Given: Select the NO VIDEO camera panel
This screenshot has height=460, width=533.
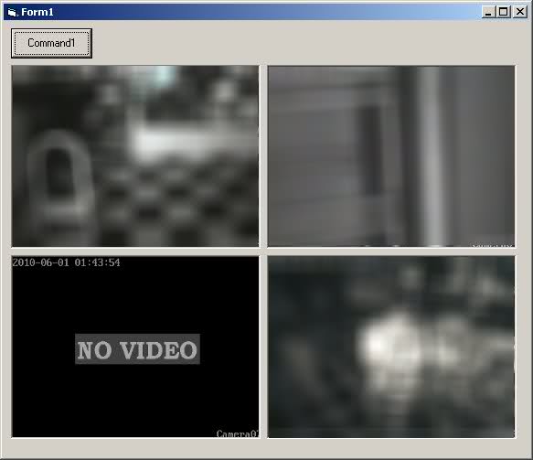Looking at the screenshot, I should coord(135,347).
